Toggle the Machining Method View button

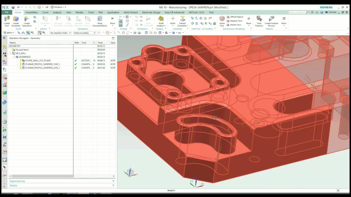[x=32, y=33]
